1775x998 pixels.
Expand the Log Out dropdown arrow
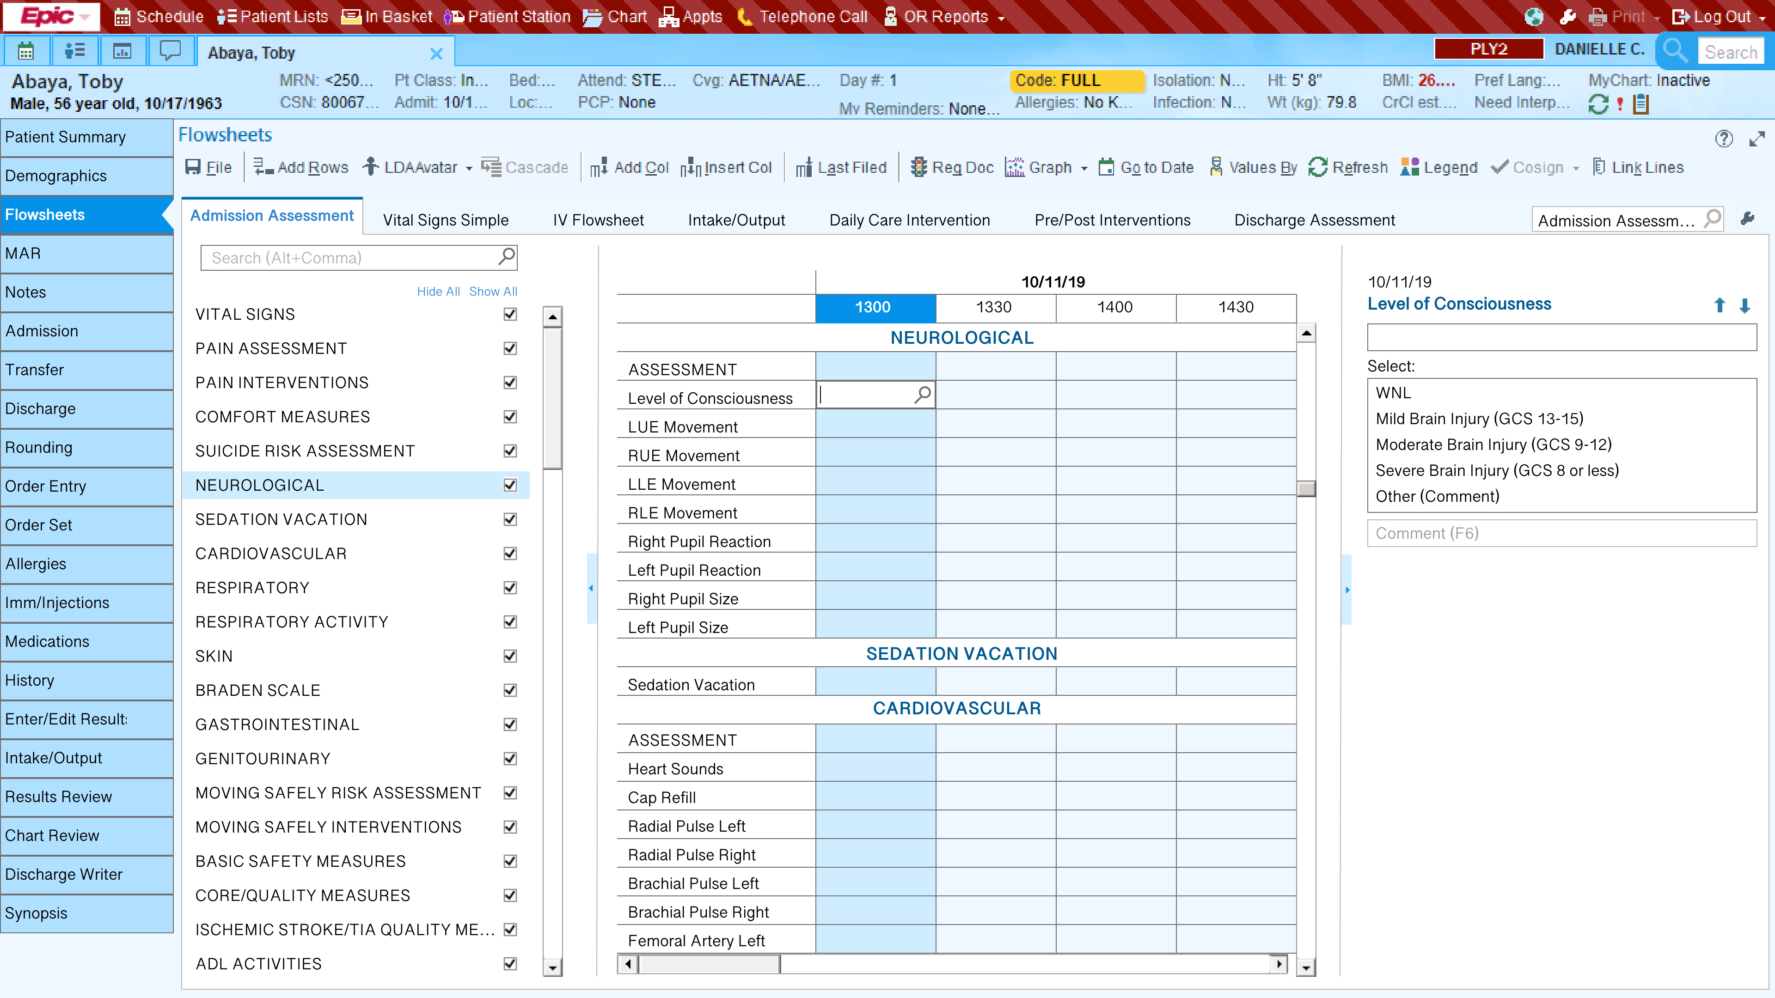pyautogui.click(x=1763, y=18)
